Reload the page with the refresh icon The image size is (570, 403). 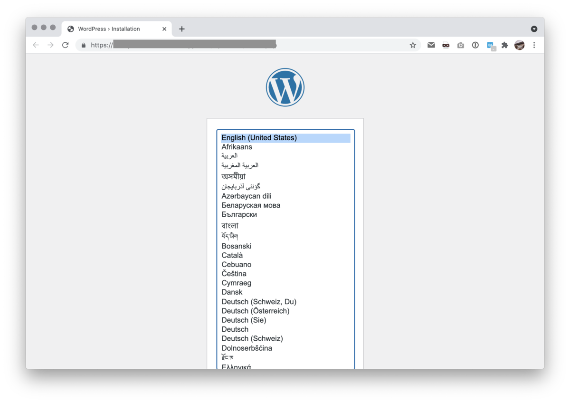click(66, 45)
